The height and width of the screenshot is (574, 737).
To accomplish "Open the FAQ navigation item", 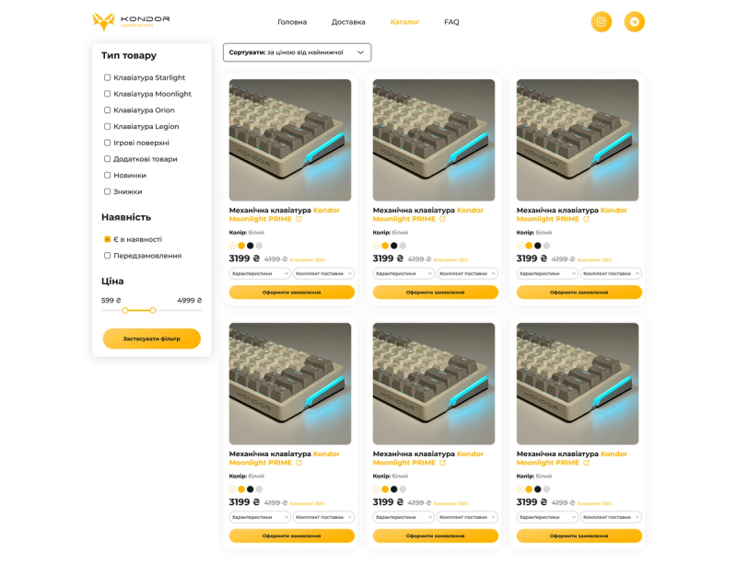I will point(451,22).
